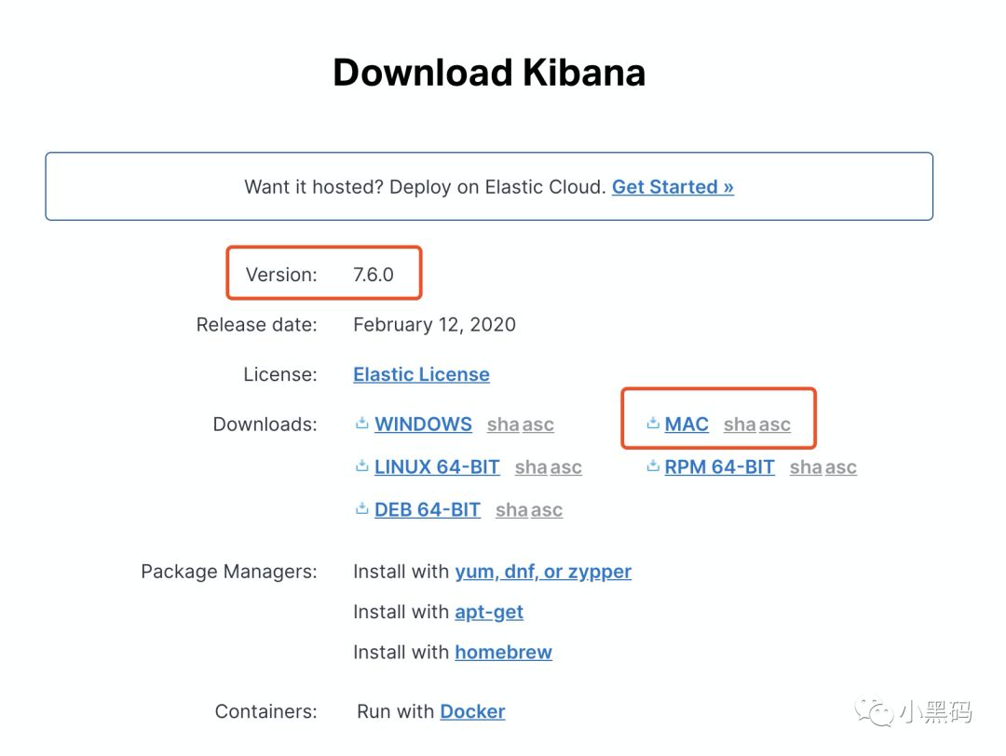Screen dimensions: 1006x756
Task: Download the RPM 64-BIT package
Action: coord(719,467)
